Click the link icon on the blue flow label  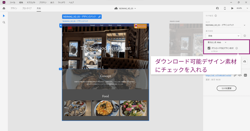99,17
